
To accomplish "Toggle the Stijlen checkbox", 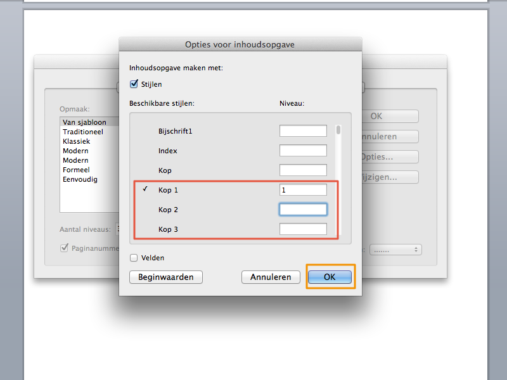I will [x=134, y=84].
